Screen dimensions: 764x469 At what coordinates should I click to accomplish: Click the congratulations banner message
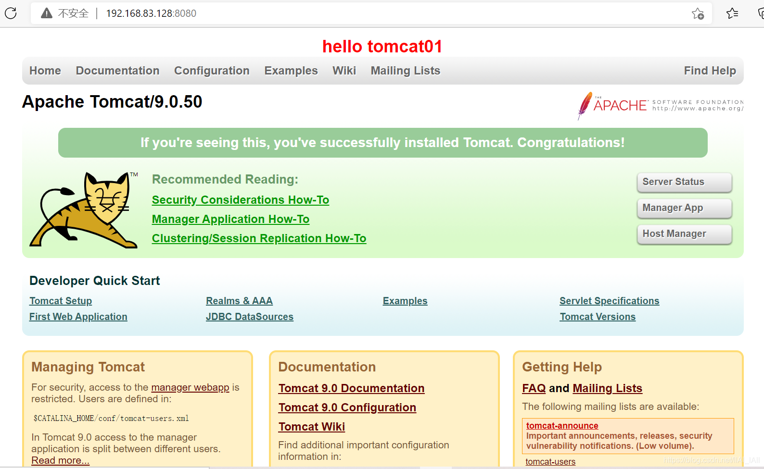coord(382,143)
